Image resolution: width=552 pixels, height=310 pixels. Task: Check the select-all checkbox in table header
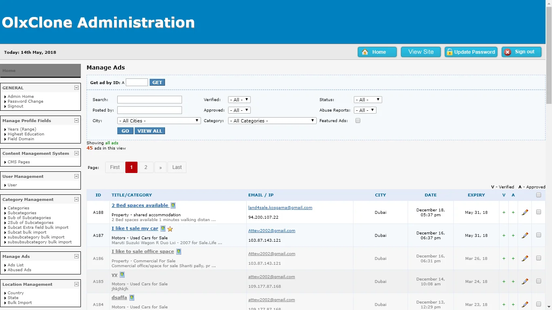(538, 195)
